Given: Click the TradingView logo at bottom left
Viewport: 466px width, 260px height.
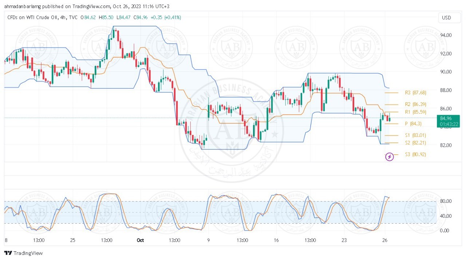Looking at the screenshot, I should pyautogui.click(x=24, y=253).
